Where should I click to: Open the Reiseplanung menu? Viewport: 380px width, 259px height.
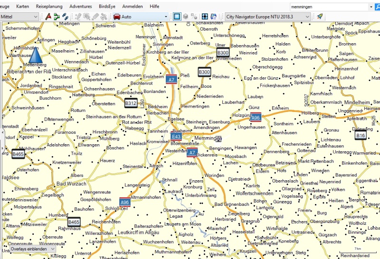(48, 7)
